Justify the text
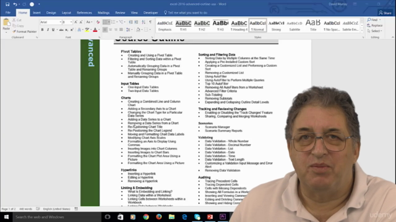The width and height of the screenshot is (396, 222). (x=121, y=30)
